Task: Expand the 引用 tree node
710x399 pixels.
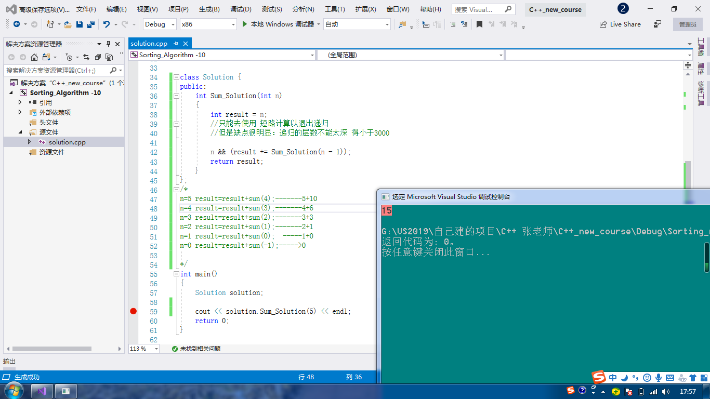Action: [20, 102]
